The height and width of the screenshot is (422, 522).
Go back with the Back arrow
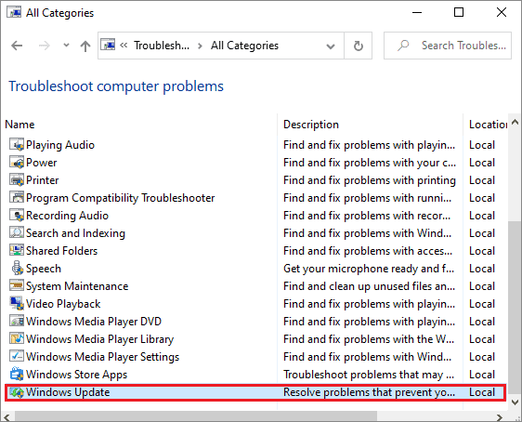pos(17,46)
